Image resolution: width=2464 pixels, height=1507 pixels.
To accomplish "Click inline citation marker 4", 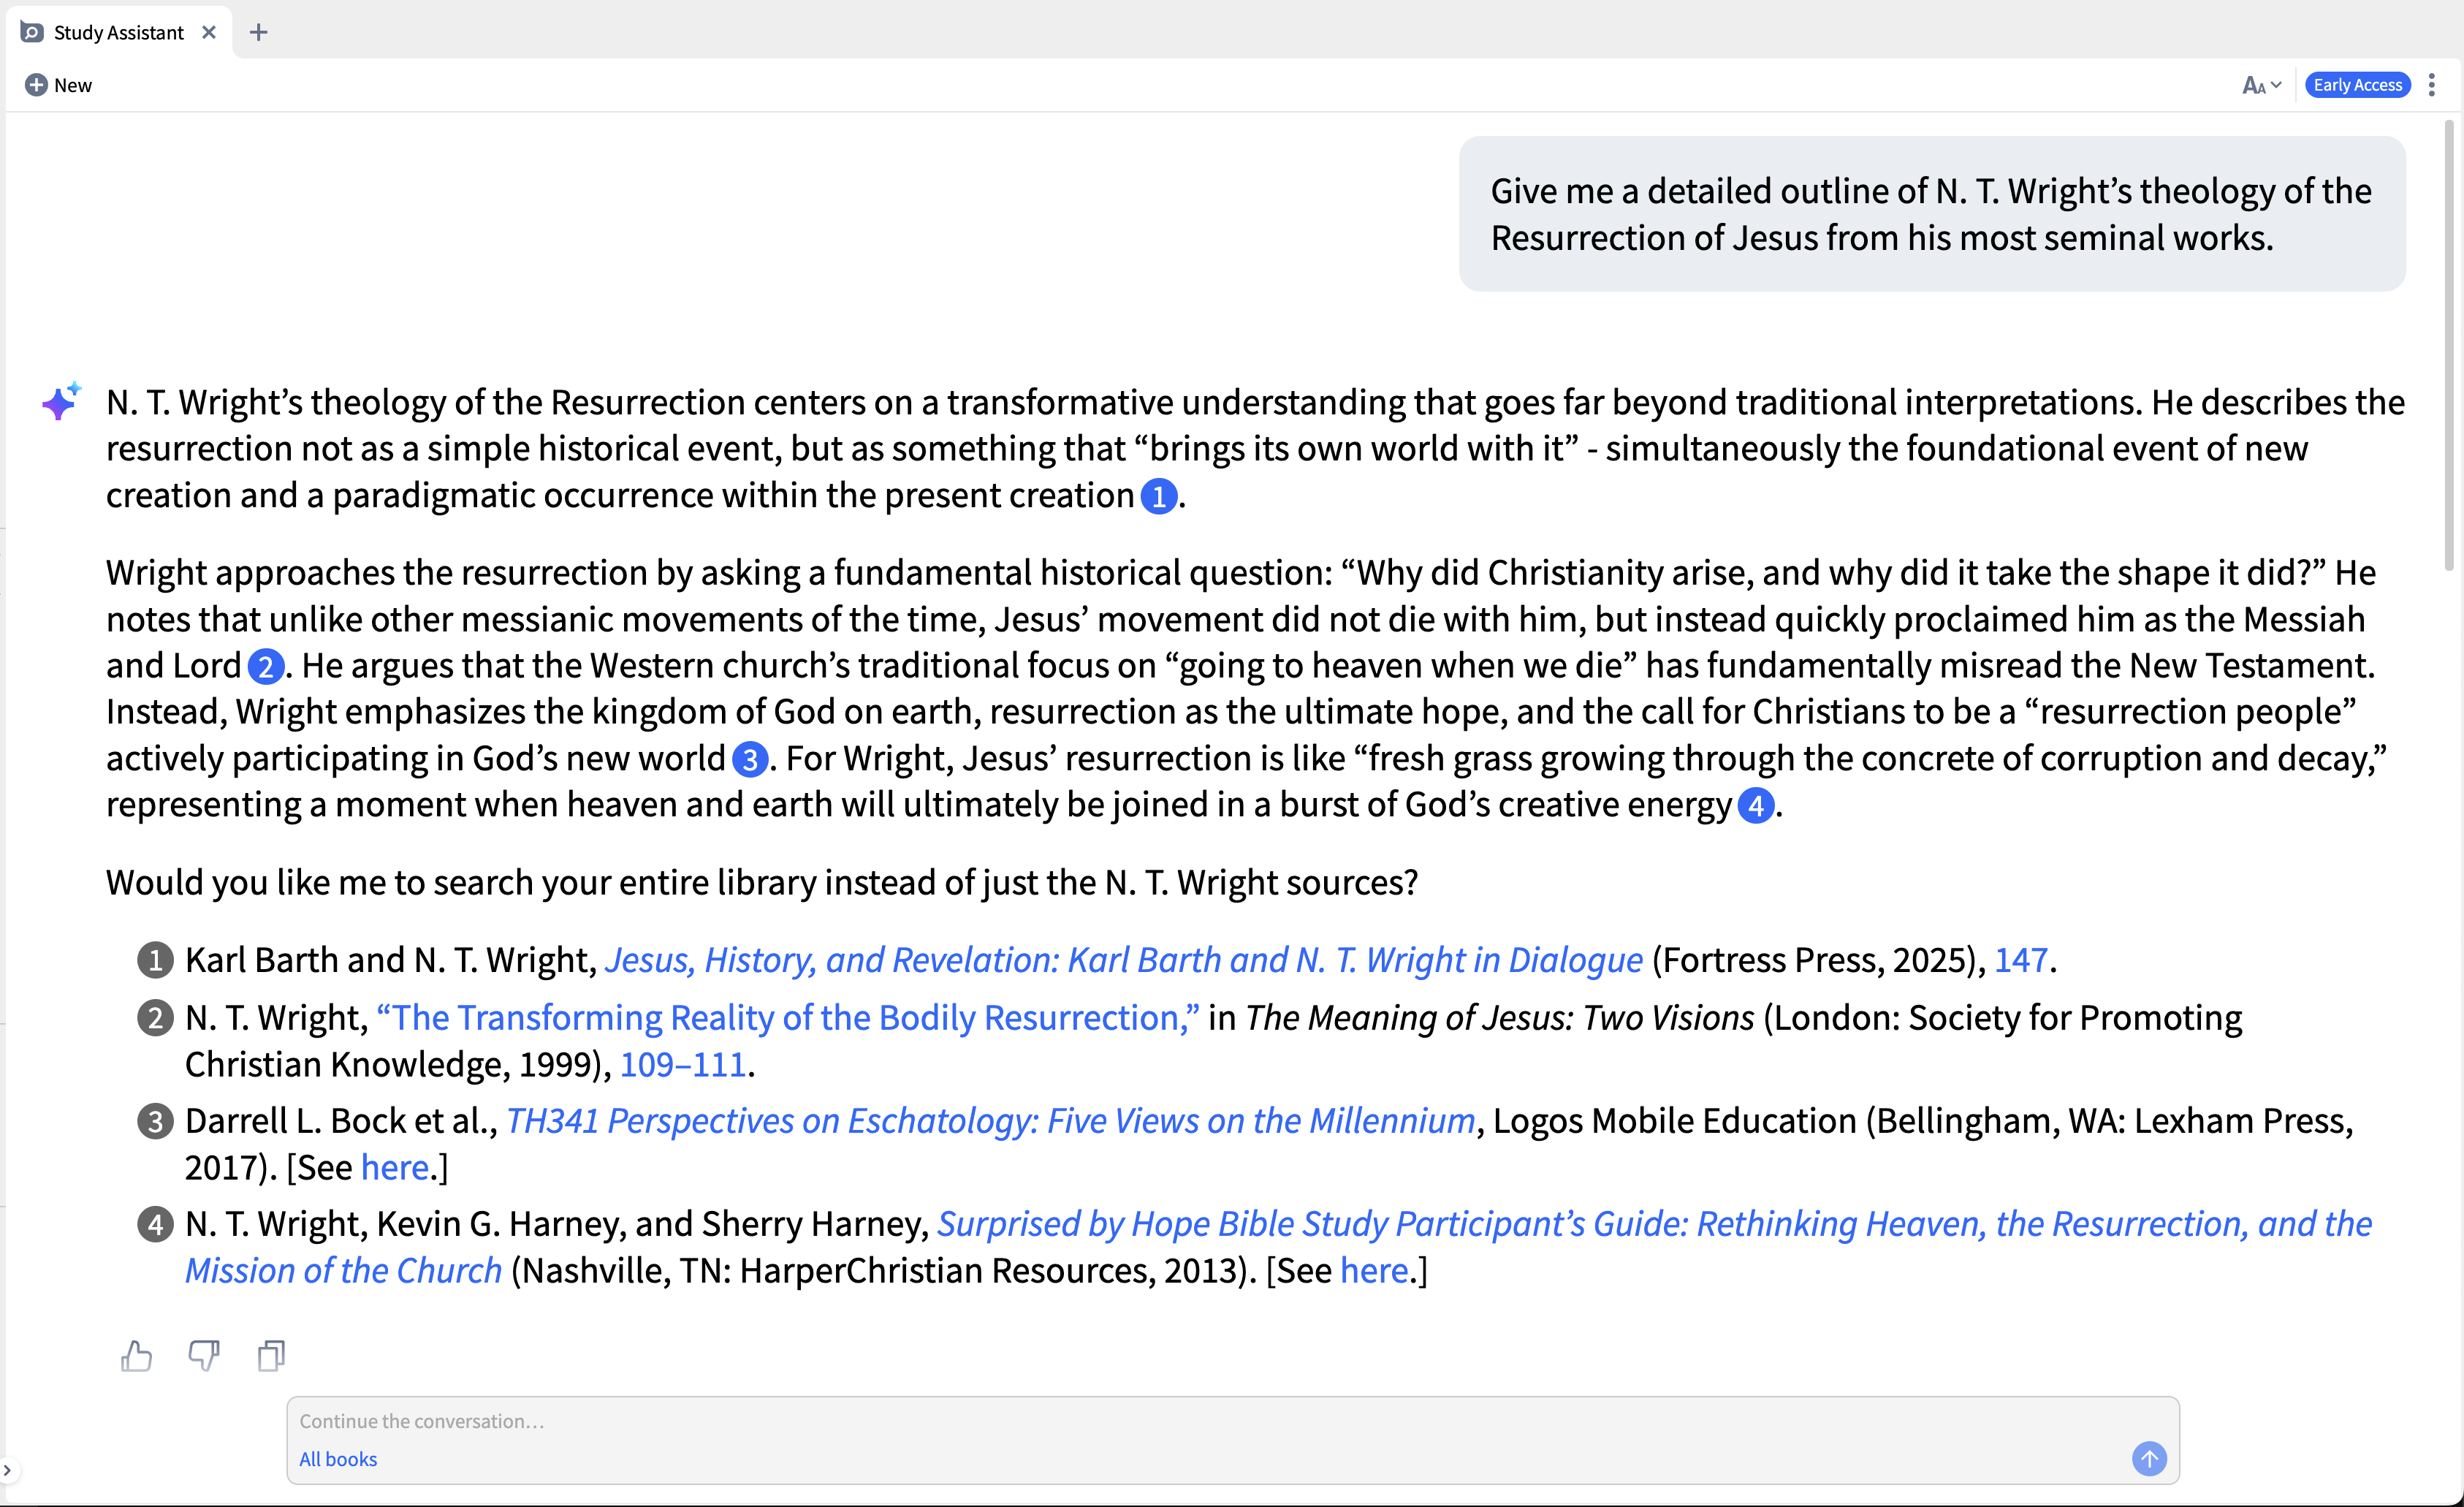I will coord(1755,805).
